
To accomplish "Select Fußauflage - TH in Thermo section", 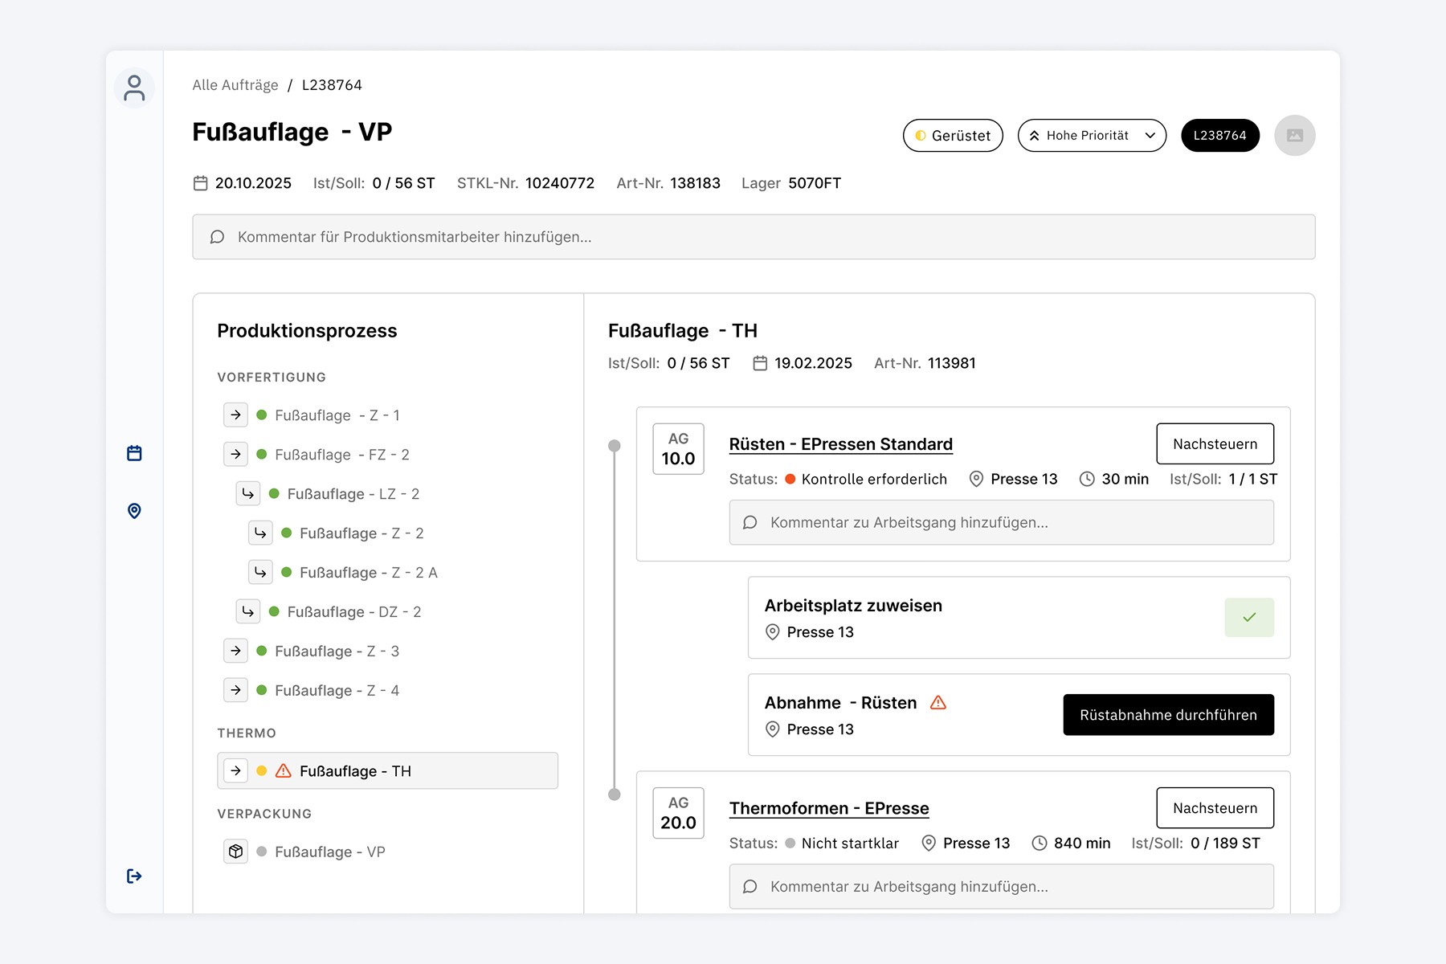I will (x=388, y=771).
